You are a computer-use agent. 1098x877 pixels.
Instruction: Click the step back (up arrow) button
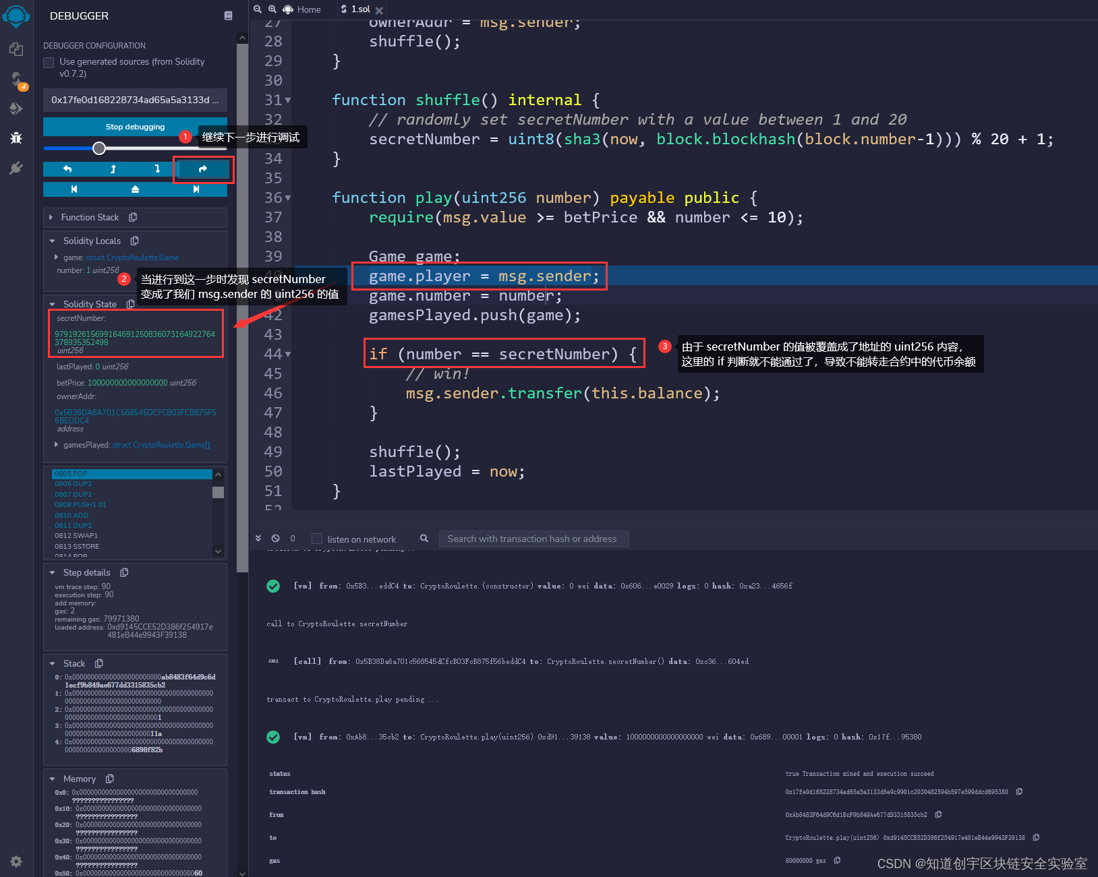point(113,169)
